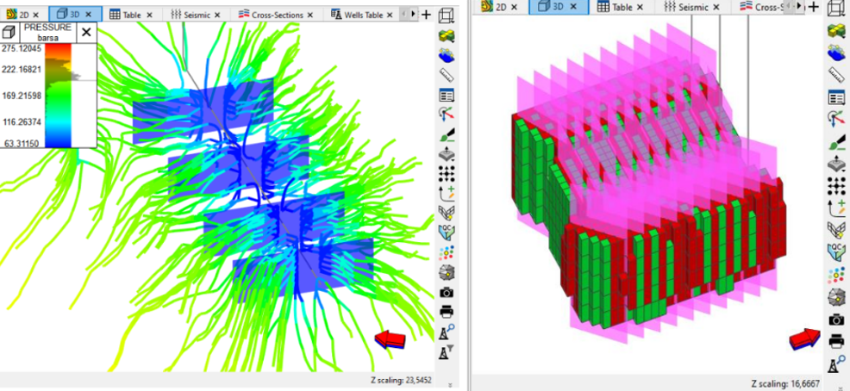Click the QC funnel icon in right view toolbar
The image size is (850, 391).
[836, 252]
